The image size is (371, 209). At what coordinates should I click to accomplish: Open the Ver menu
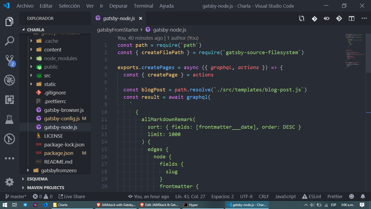click(x=90, y=6)
